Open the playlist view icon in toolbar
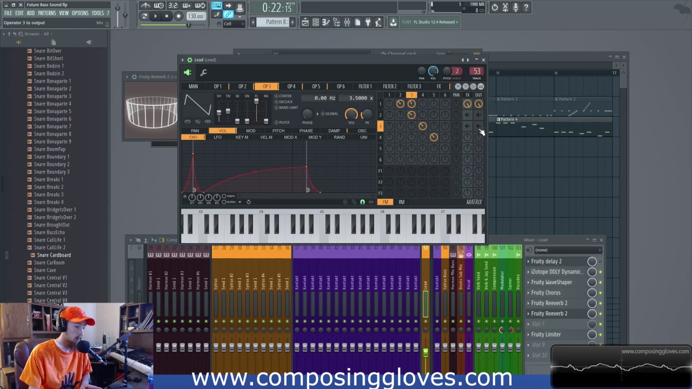The image size is (692, 389). [x=305, y=22]
